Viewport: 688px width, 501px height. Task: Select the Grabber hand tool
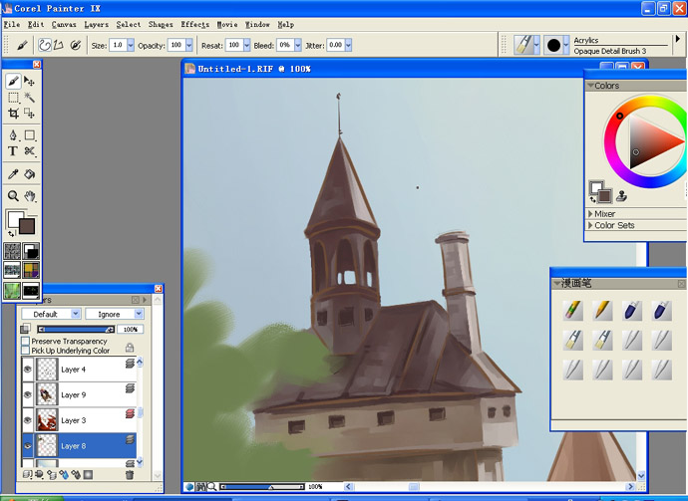(x=29, y=196)
